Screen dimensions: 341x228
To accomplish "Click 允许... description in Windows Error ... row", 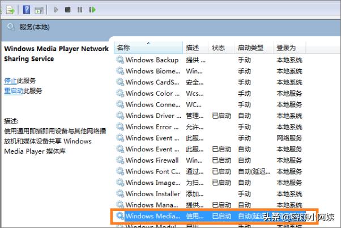I will [195, 127].
